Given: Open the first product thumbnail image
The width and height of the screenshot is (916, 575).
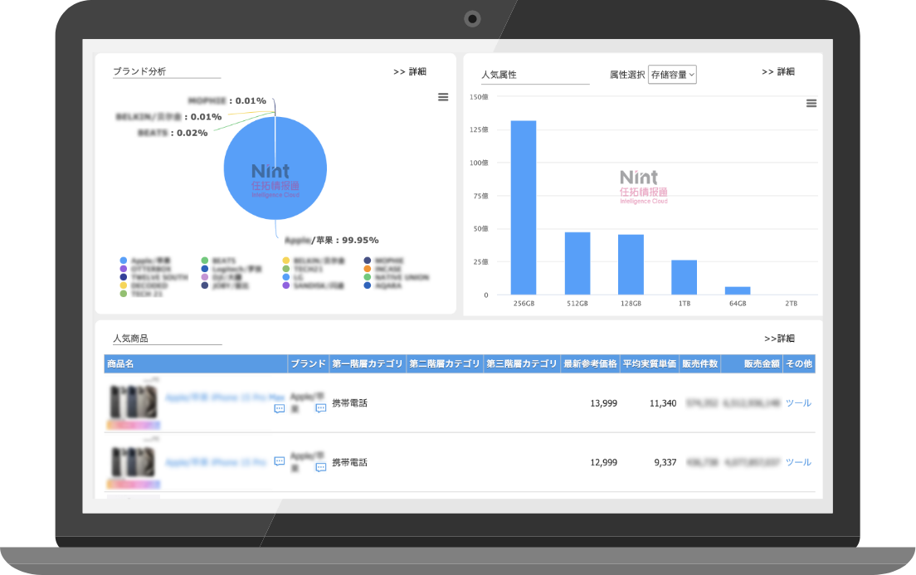Looking at the screenshot, I should (x=134, y=402).
